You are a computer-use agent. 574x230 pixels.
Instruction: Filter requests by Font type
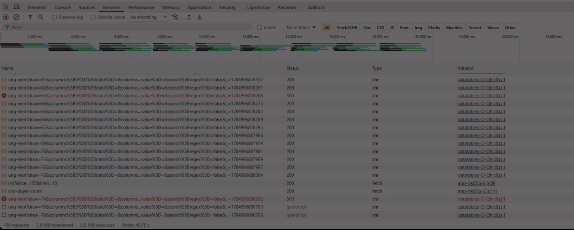point(405,28)
